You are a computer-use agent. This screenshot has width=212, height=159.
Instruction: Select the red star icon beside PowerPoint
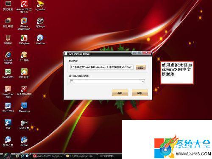pos(24,90)
